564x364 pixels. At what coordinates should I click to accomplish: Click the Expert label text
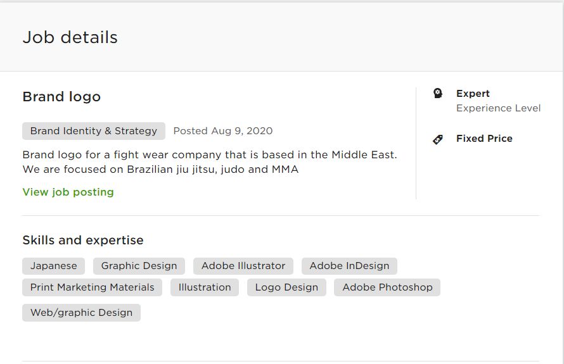(473, 94)
